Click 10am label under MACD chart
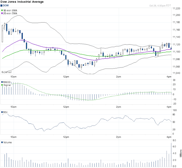The height and width of the screenshot is (168, 182). pyautogui.click(x=14, y=107)
